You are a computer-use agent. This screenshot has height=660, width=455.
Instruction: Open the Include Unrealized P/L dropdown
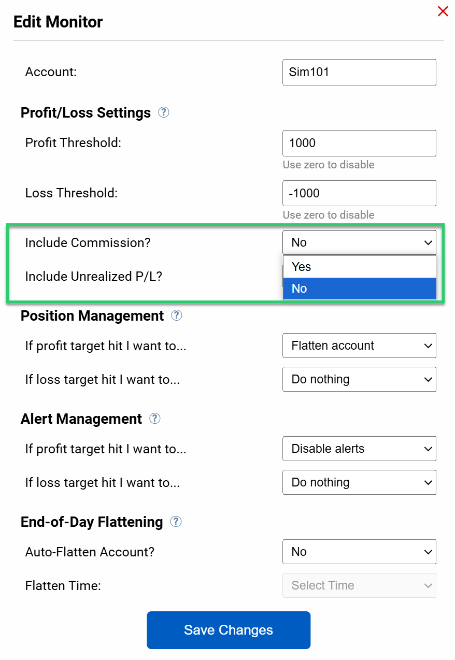(359, 276)
